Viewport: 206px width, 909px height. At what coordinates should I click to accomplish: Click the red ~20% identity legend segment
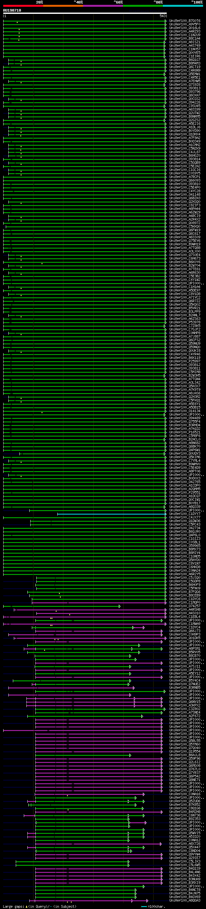tap(23, 6)
